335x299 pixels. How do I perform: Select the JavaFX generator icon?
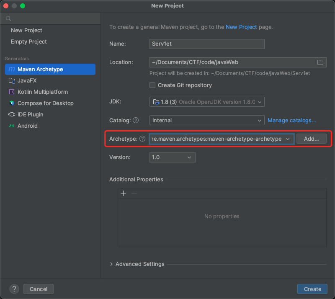pyautogui.click(x=11, y=81)
